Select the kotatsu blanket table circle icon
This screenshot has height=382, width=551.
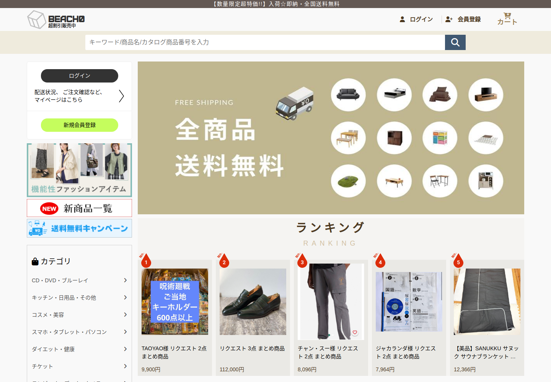486,138
